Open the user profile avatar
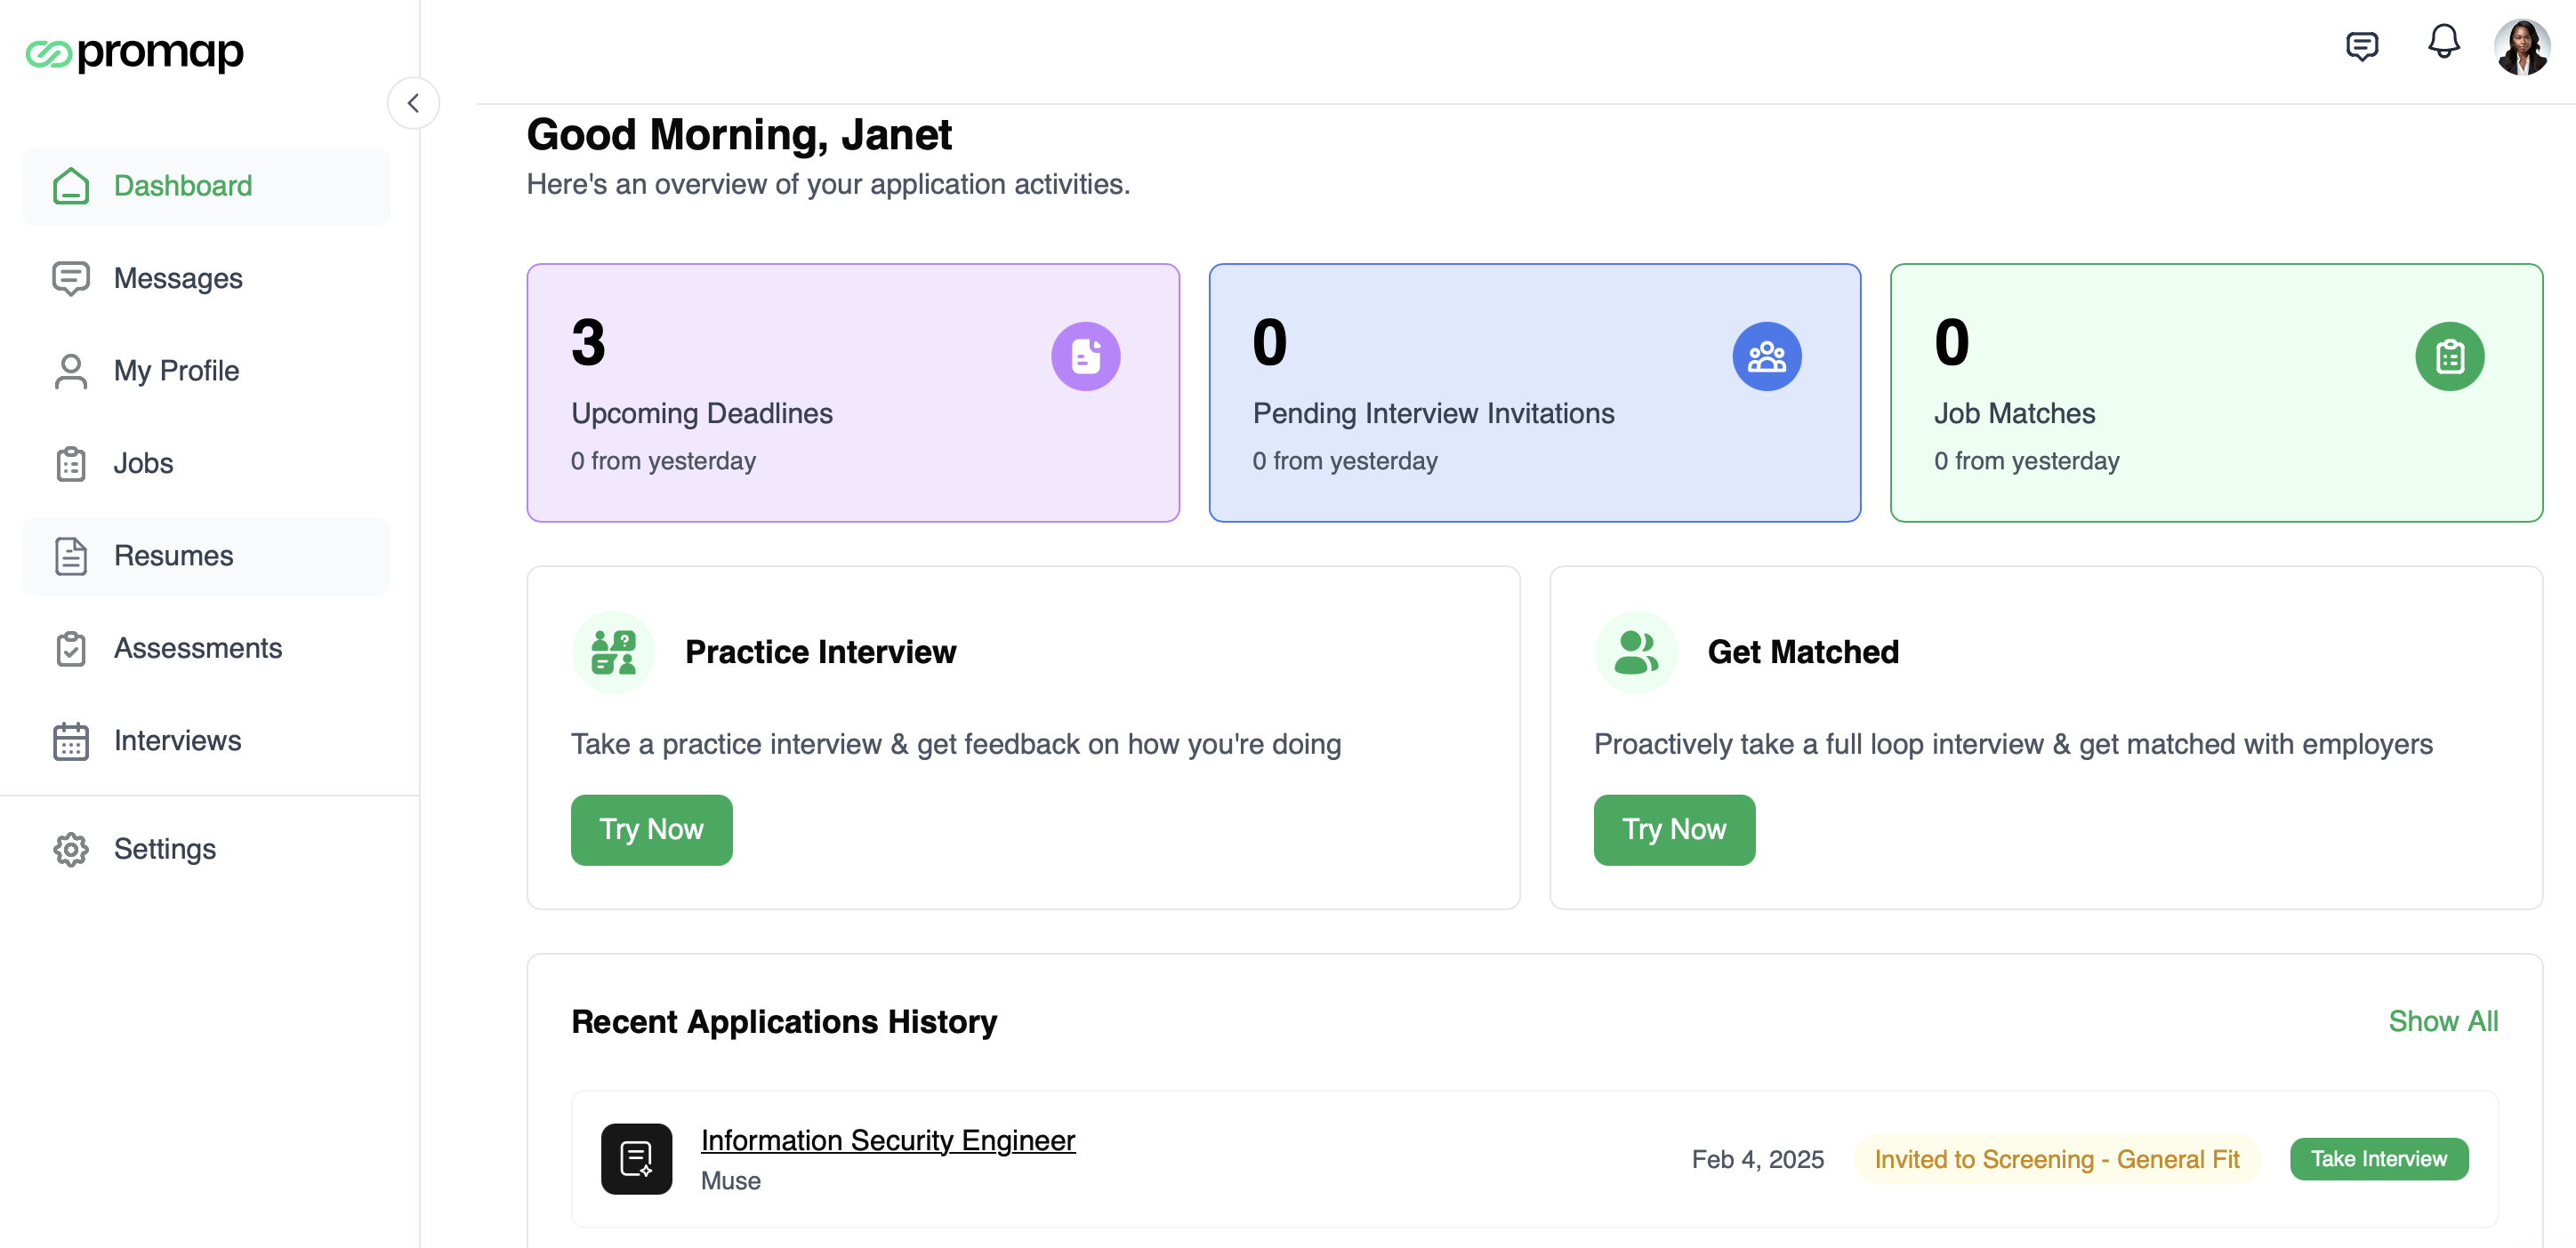Screen dimensions: 2576x1248 point(2522,46)
